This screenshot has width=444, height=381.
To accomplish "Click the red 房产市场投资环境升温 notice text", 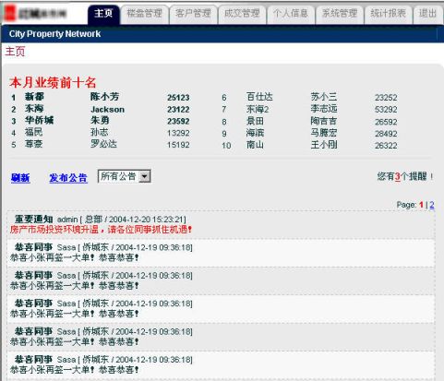I will 101,230.
